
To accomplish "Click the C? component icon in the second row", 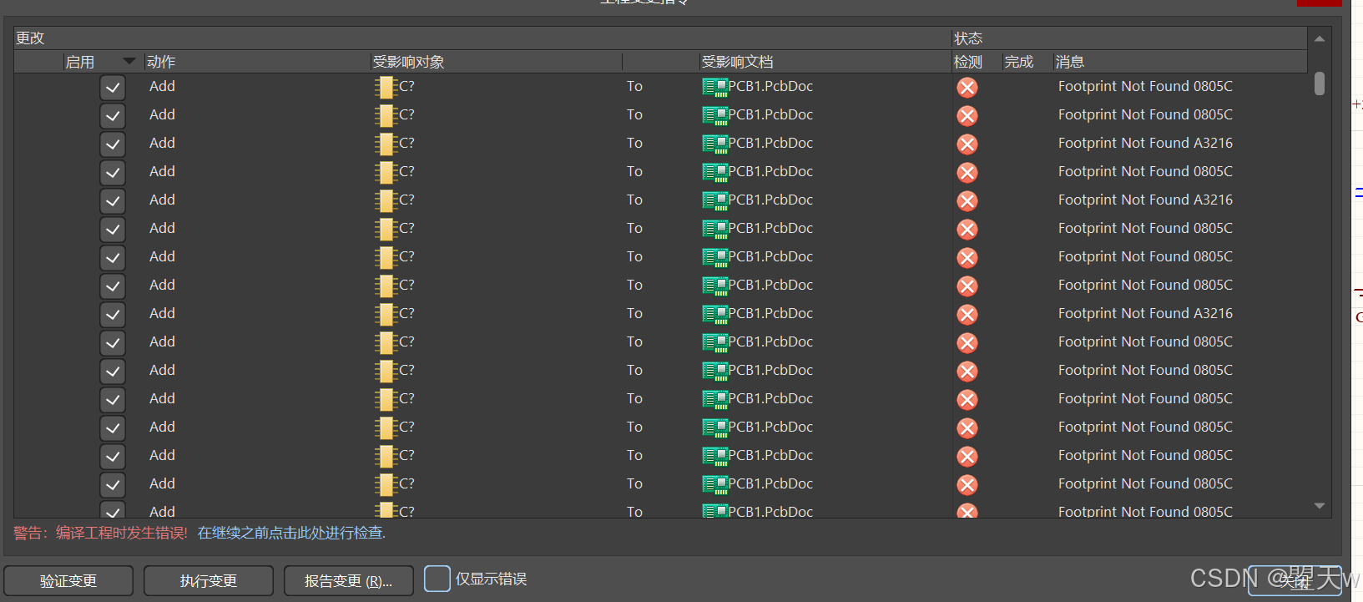I will pos(386,115).
